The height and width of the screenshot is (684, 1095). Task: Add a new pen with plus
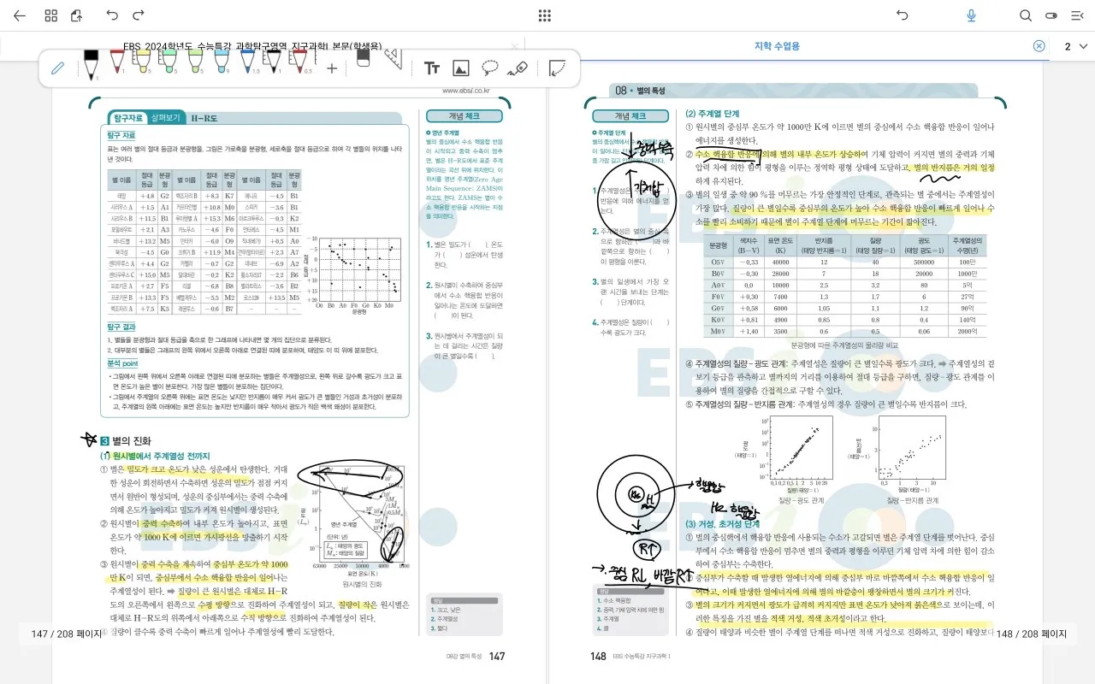332,68
